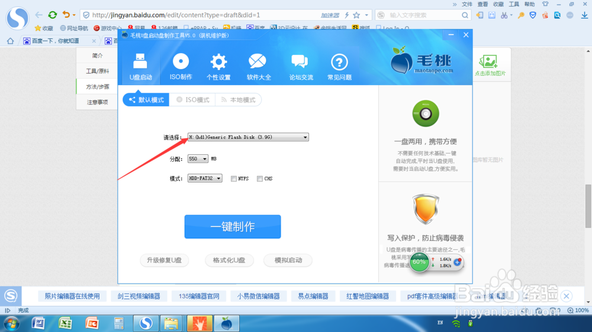Open Excel from the taskbar

[x=65, y=323]
